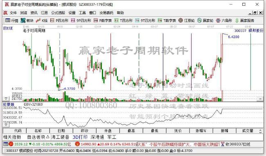Click the 6.4200 high price label

pyautogui.click(x=234, y=37)
